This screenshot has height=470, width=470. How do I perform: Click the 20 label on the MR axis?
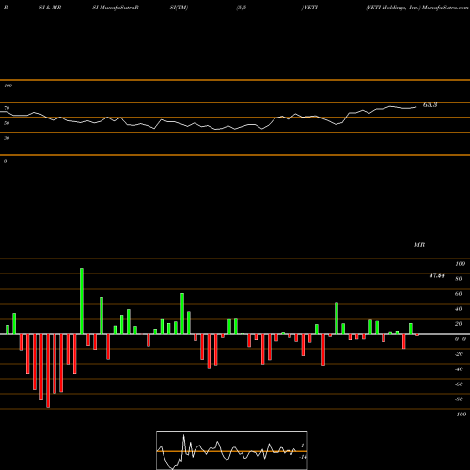coord(458,324)
